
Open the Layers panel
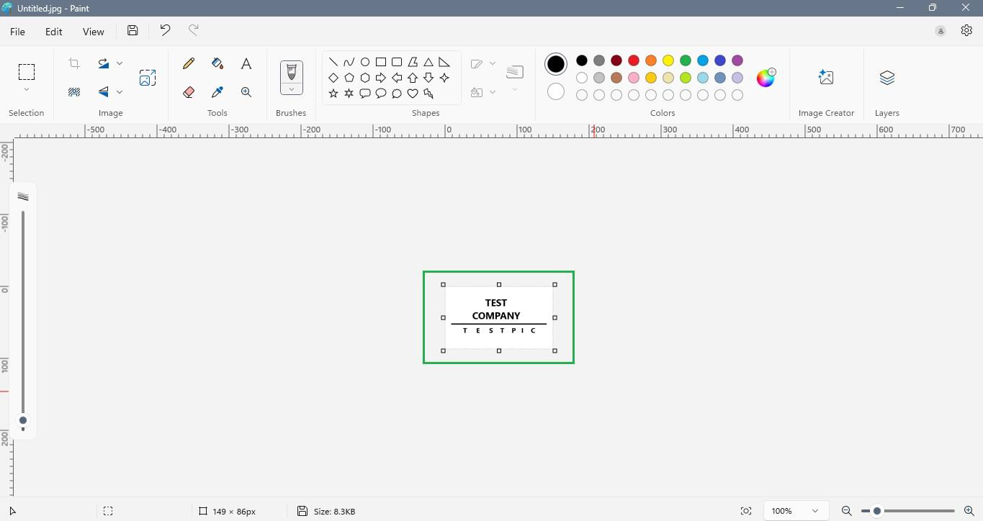click(x=887, y=78)
